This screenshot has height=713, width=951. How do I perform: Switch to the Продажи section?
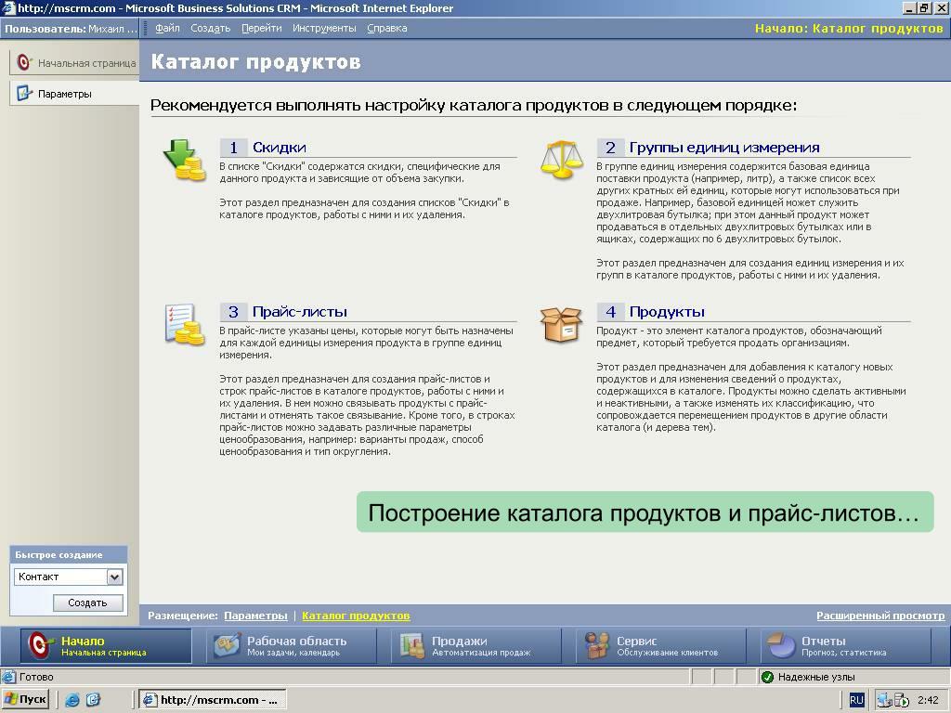[475, 646]
